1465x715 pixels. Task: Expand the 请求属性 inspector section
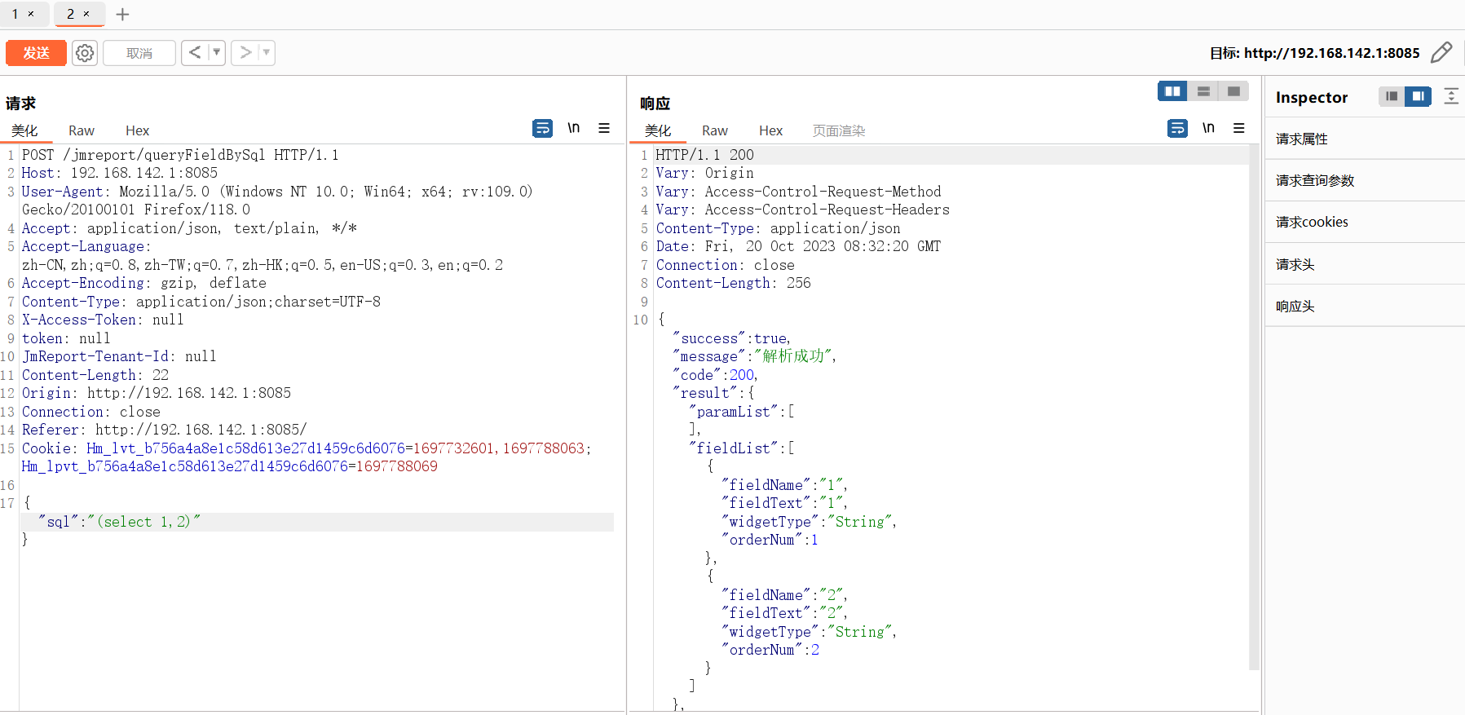1365,139
